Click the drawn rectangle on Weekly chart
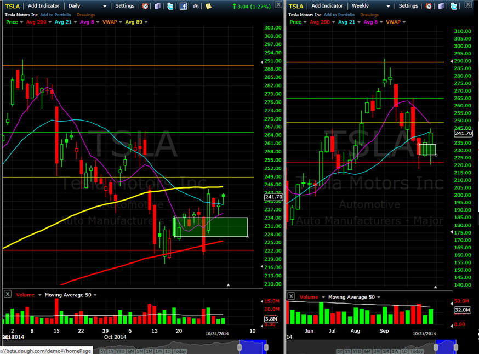 point(427,150)
